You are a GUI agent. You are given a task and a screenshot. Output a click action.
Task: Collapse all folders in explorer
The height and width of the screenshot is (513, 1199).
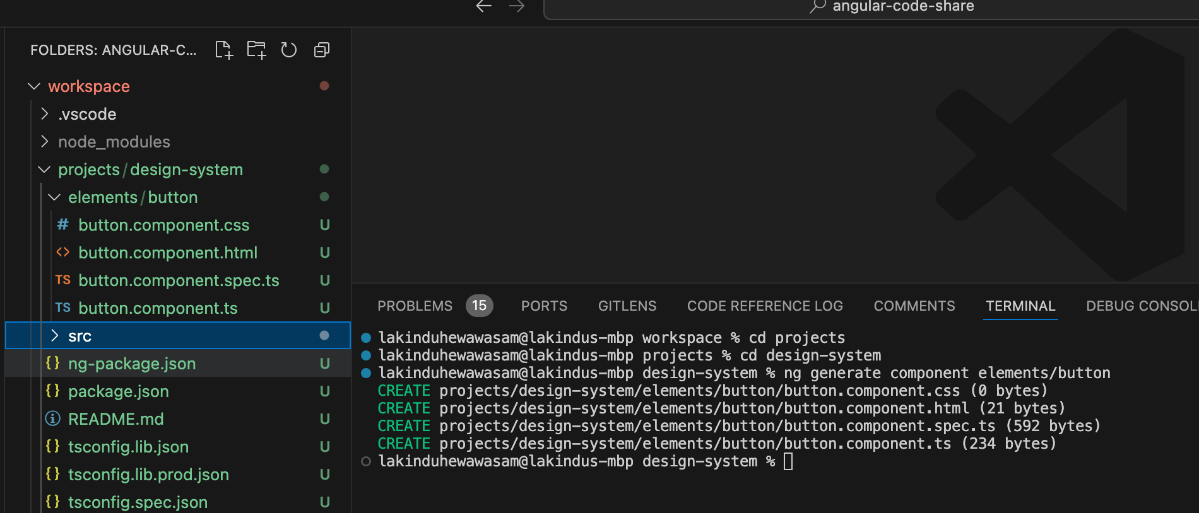[322, 50]
